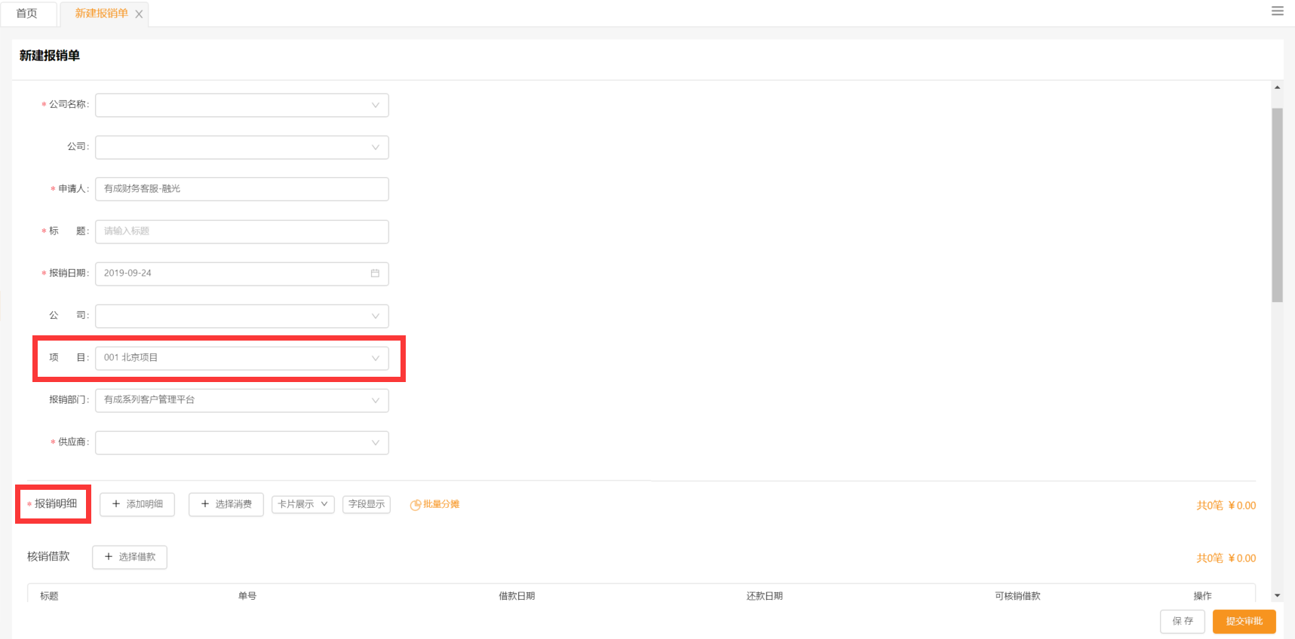Image resolution: width=1295 pixels, height=639 pixels.
Task: Open the 项目 dropdown showing 001 北京项目
Action: 241,358
